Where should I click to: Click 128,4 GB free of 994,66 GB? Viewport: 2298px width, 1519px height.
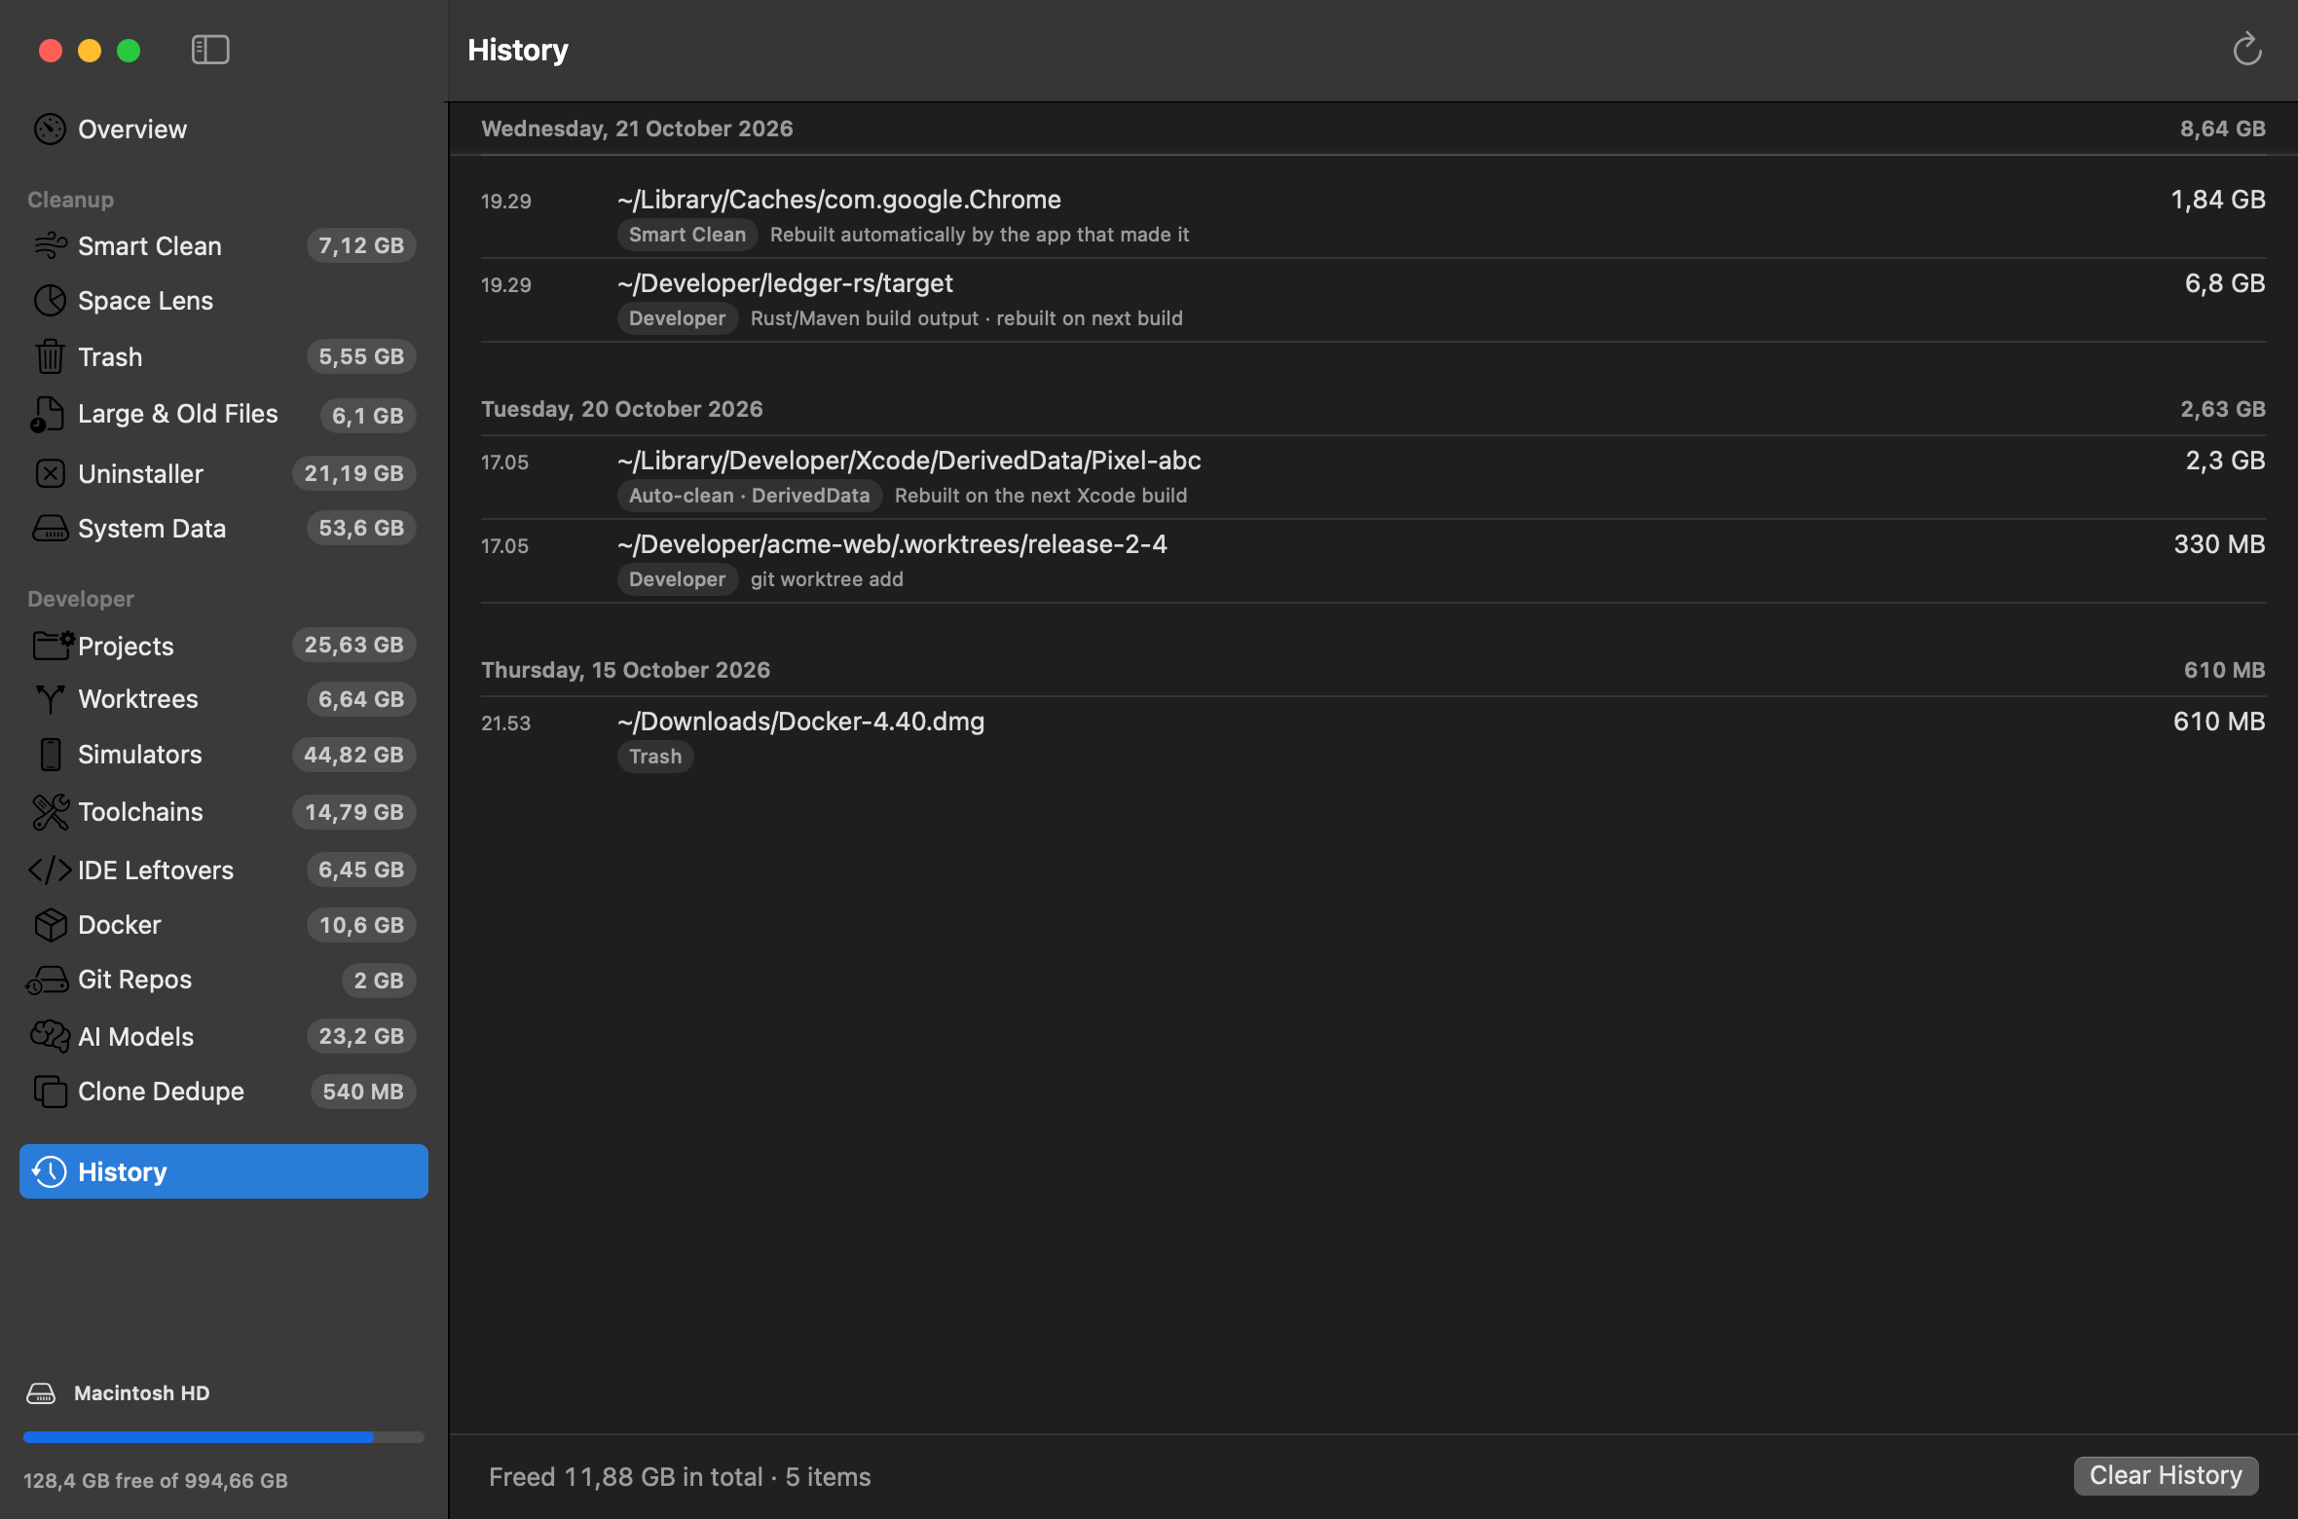click(156, 1481)
